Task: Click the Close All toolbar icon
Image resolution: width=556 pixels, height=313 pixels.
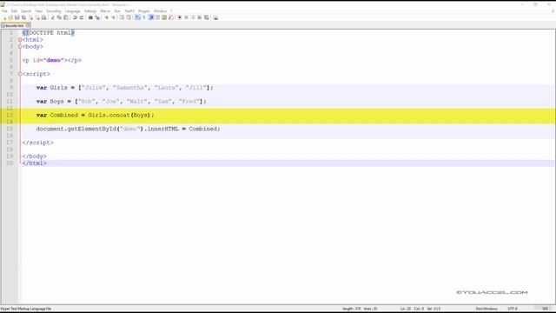Action: point(37,17)
